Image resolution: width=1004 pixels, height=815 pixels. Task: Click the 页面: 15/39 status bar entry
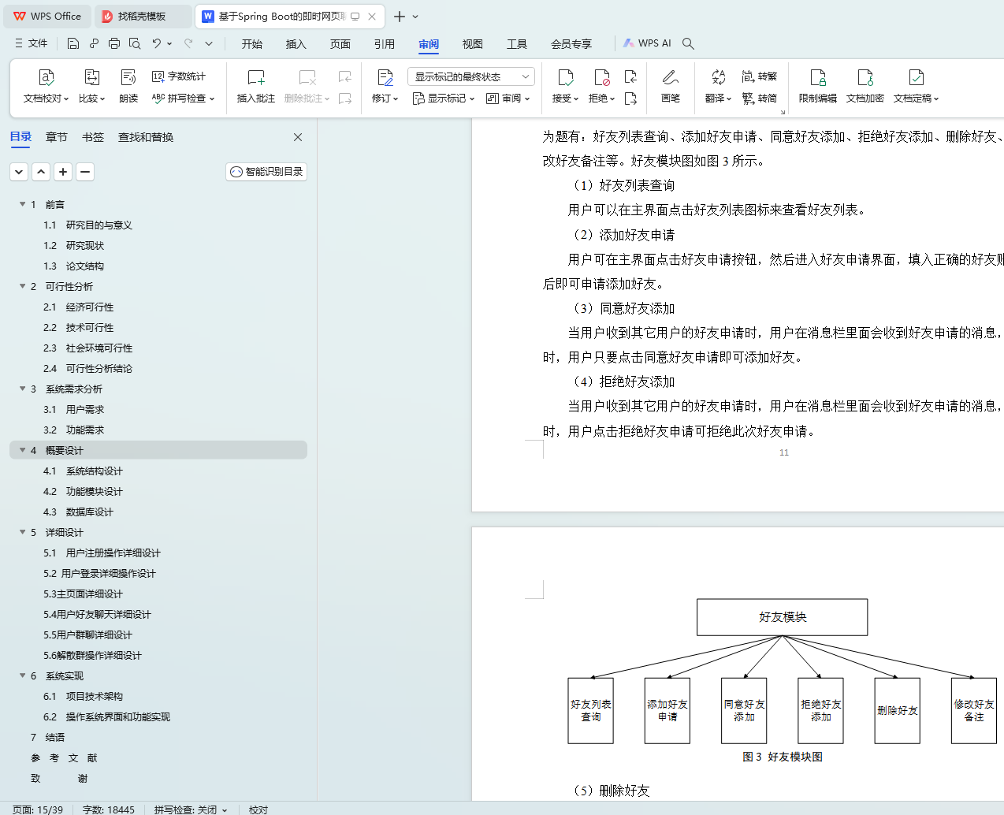38,809
